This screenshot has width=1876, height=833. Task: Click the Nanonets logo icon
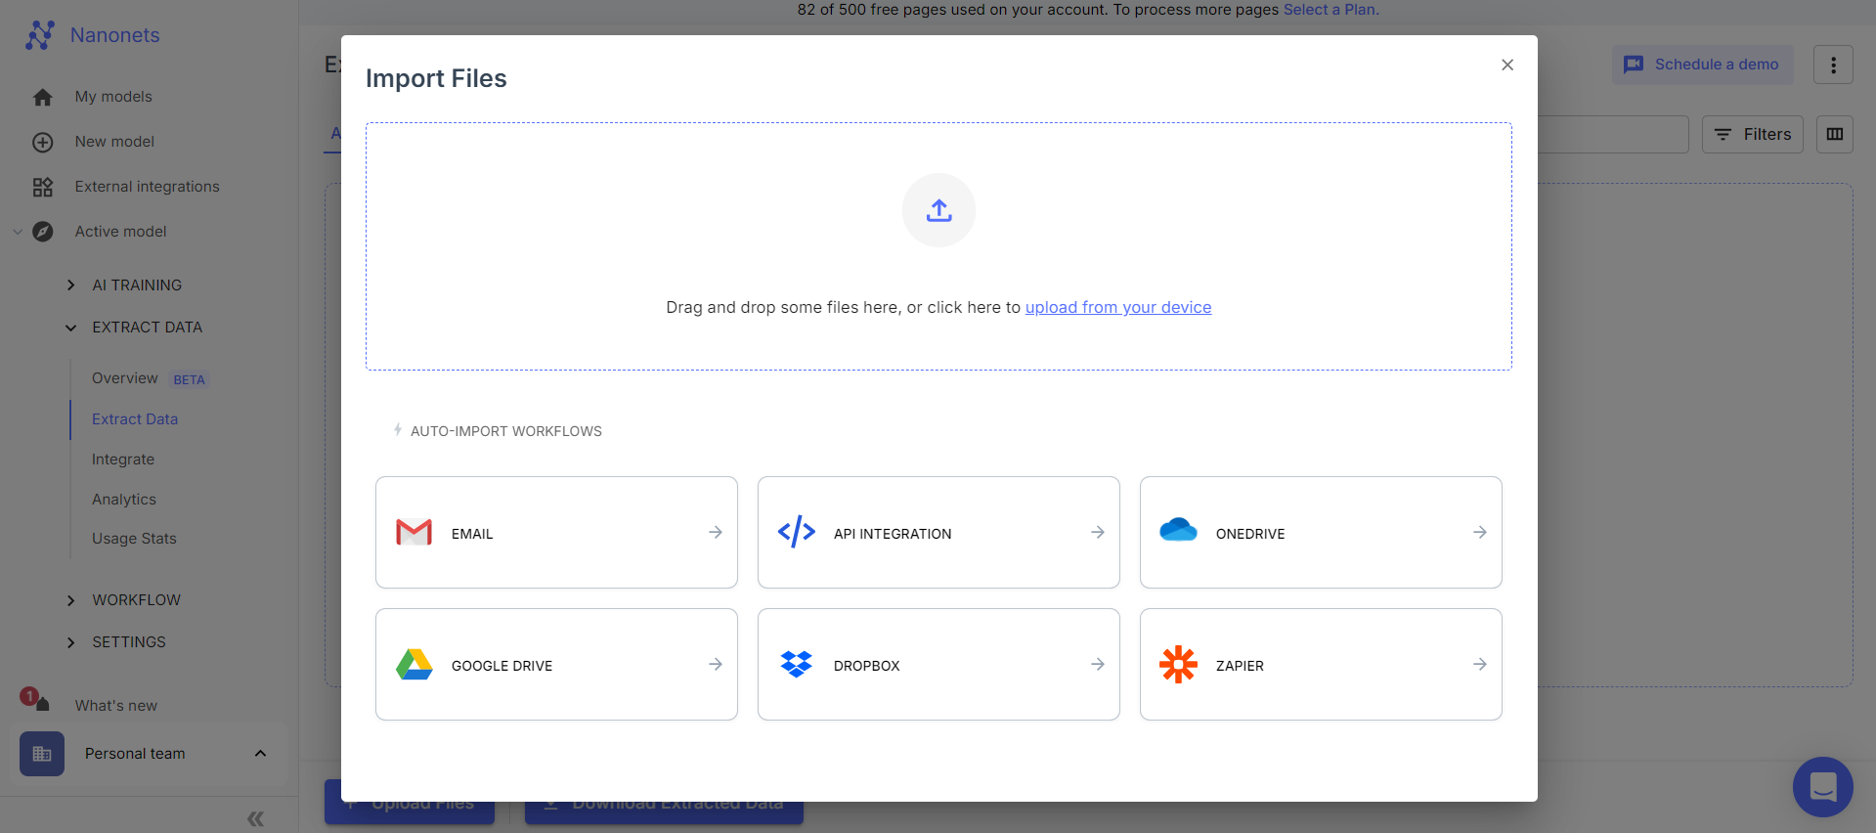(40, 35)
